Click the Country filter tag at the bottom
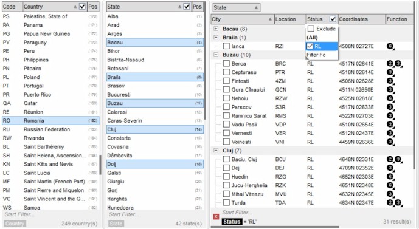The height and width of the screenshot is (229, 419). (15, 224)
